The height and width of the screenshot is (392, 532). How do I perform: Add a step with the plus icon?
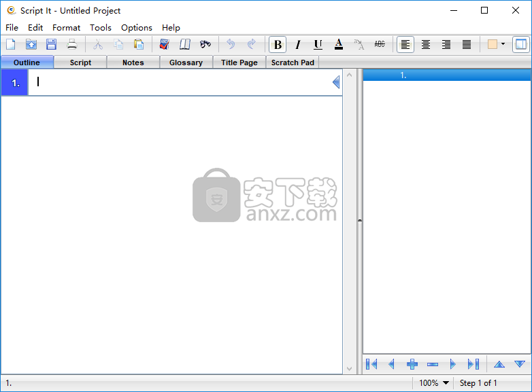(412, 365)
